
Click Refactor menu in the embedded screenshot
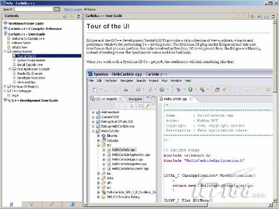tap(111, 81)
